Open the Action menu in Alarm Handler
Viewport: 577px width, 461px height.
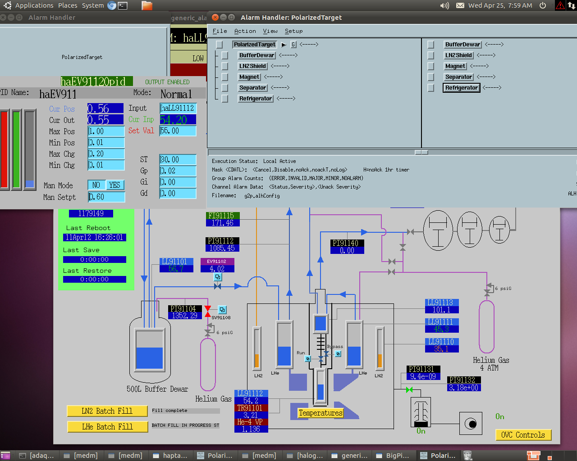click(245, 31)
